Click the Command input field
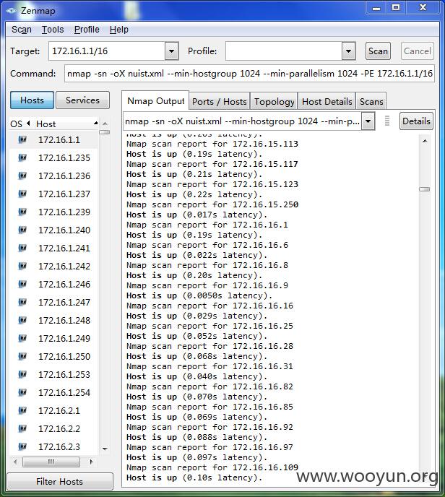Viewport: 445px width, 497px height. [249, 74]
